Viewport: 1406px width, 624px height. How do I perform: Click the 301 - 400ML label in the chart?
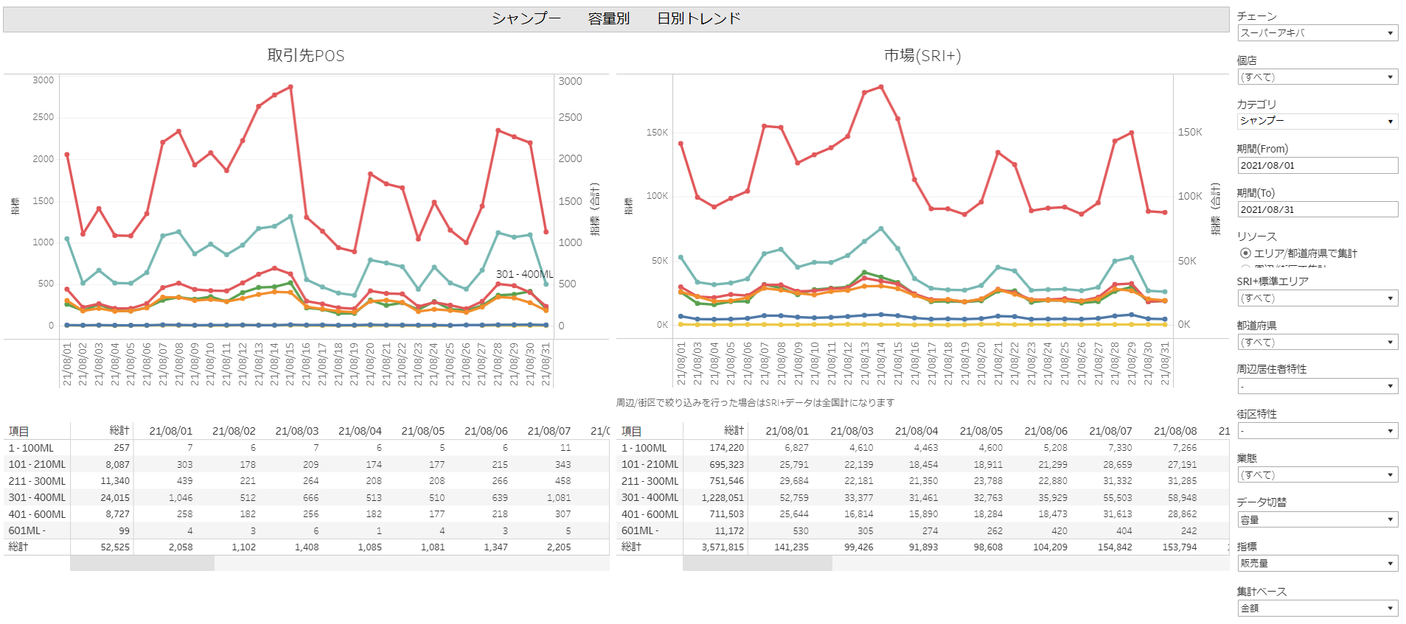point(524,274)
